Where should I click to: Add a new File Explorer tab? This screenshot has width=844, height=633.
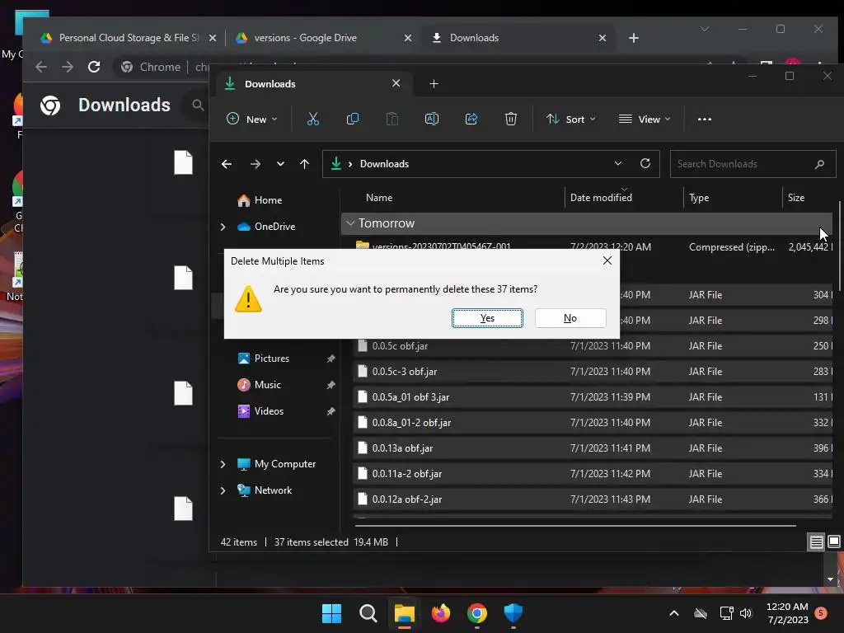coord(434,84)
